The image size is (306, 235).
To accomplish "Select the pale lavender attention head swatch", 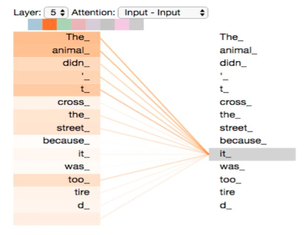I will (93, 24).
